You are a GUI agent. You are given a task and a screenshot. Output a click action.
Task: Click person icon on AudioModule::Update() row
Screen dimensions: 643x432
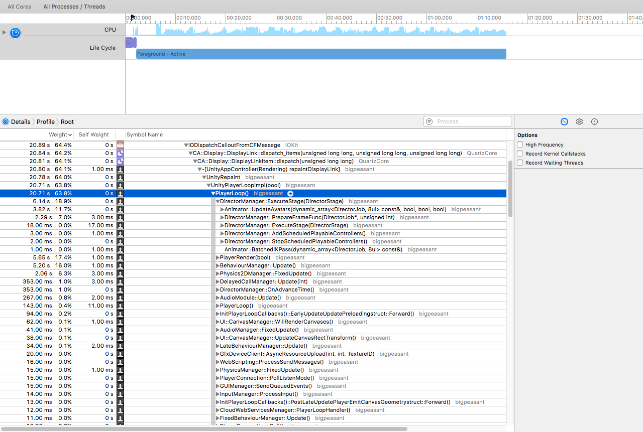click(x=120, y=298)
